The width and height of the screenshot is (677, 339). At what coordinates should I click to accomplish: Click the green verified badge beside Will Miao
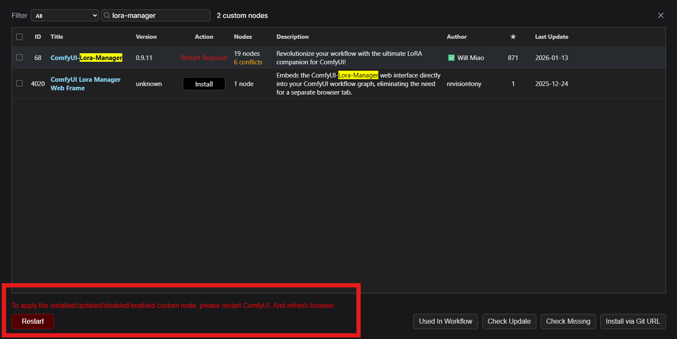coord(451,57)
